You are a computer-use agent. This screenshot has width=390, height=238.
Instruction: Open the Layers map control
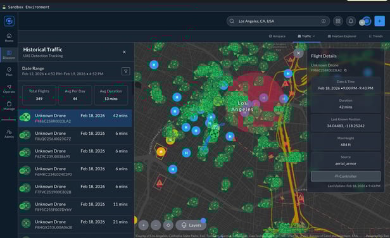[191, 225]
